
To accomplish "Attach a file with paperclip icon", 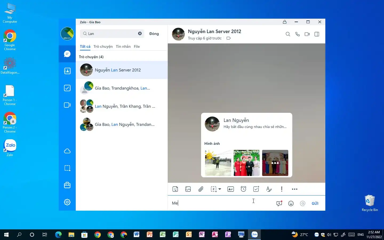I will point(201,189).
